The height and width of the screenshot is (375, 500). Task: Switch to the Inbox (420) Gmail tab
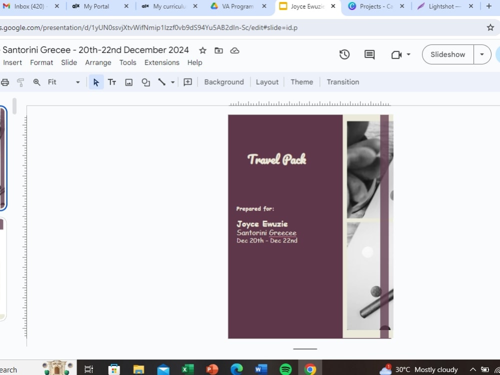coord(30,6)
